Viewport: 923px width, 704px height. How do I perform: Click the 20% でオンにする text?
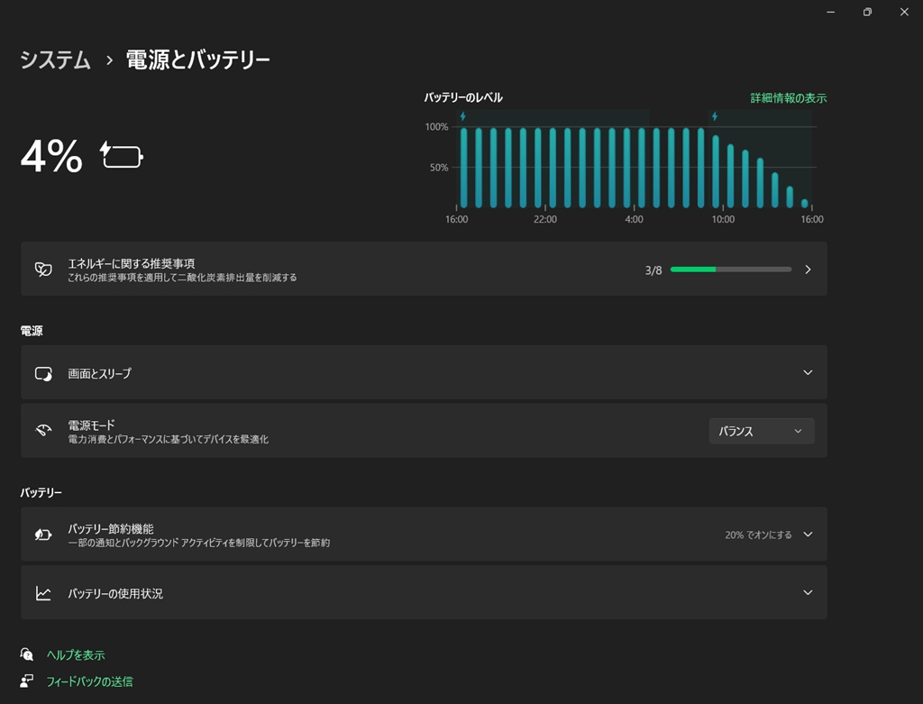point(758,535)
